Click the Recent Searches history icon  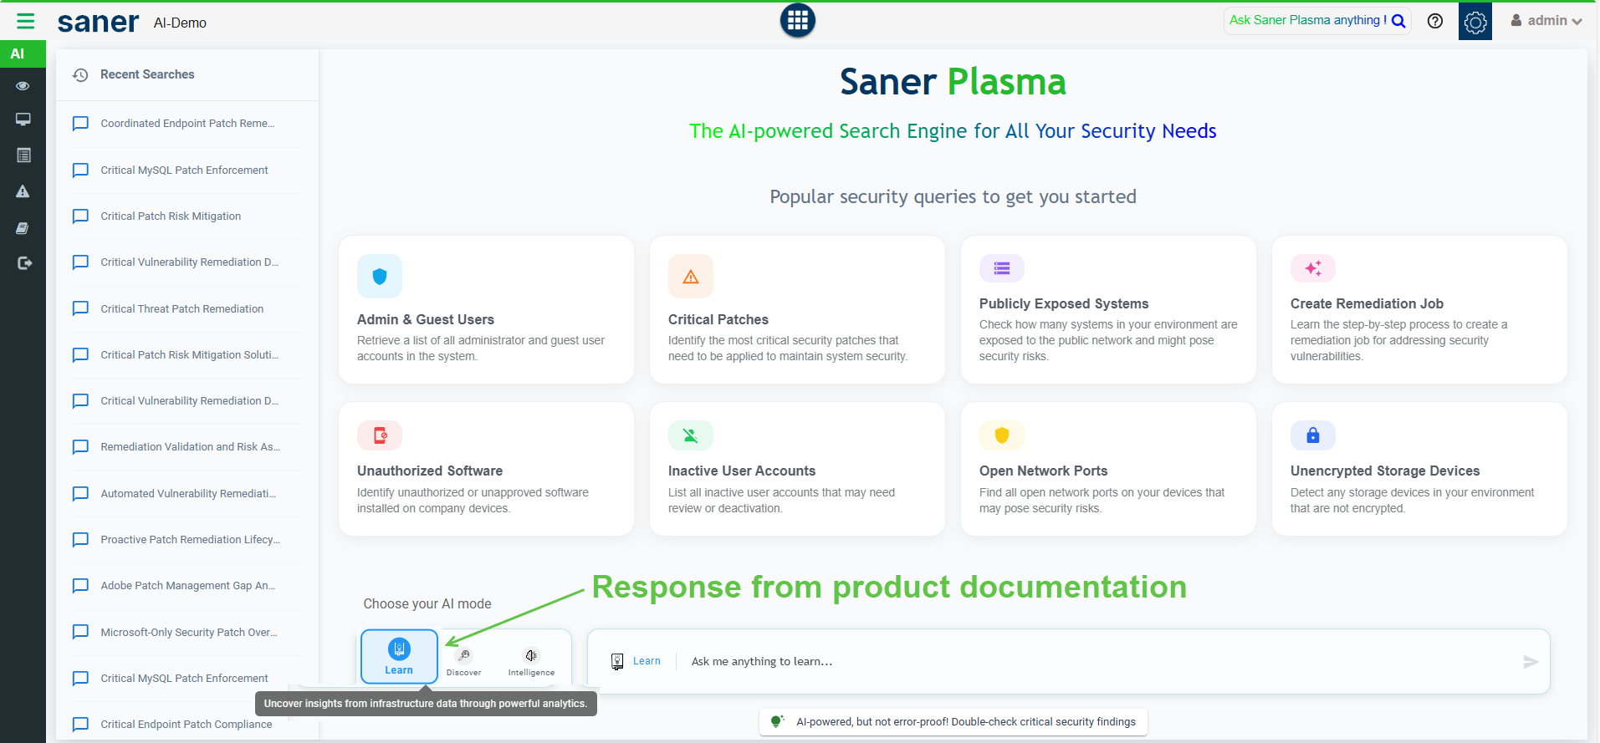point(80,75)
